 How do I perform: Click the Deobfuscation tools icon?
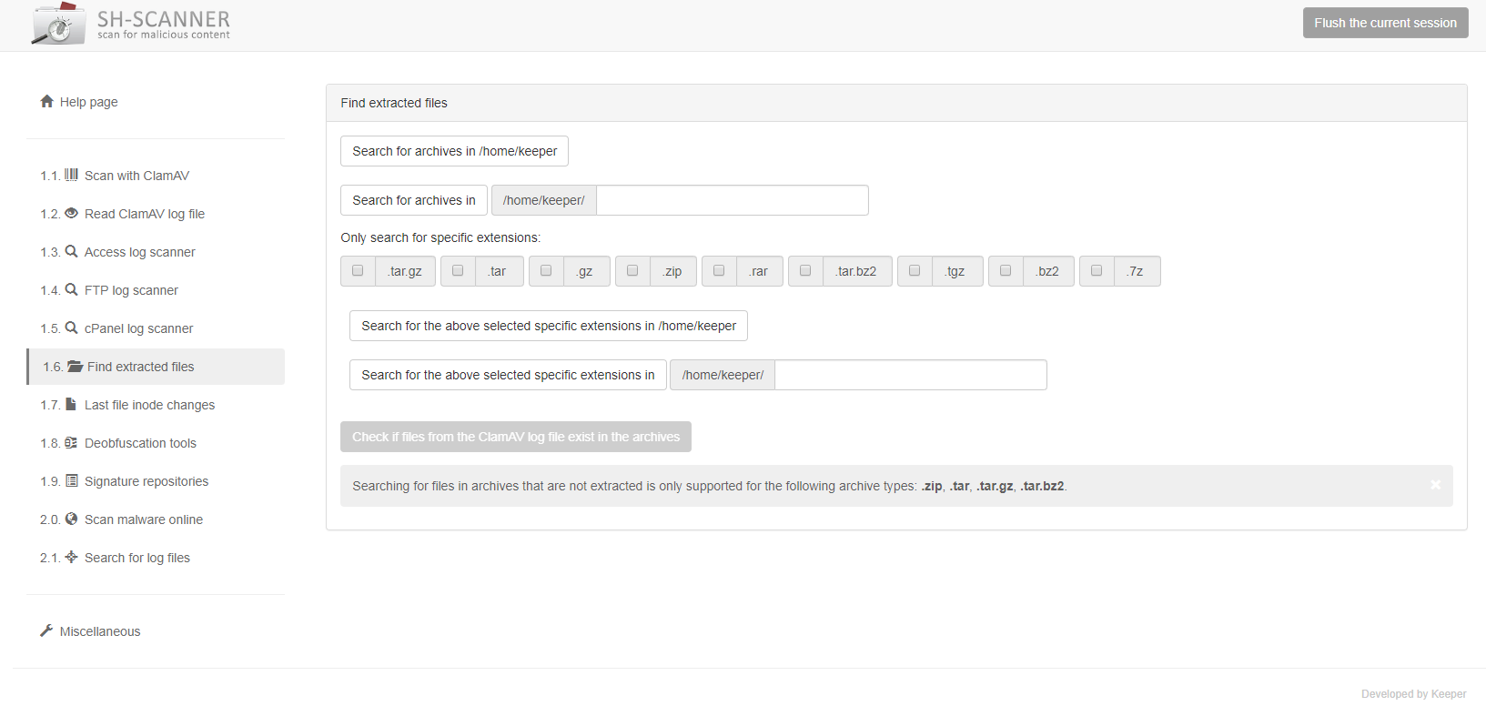click(71, 442)
